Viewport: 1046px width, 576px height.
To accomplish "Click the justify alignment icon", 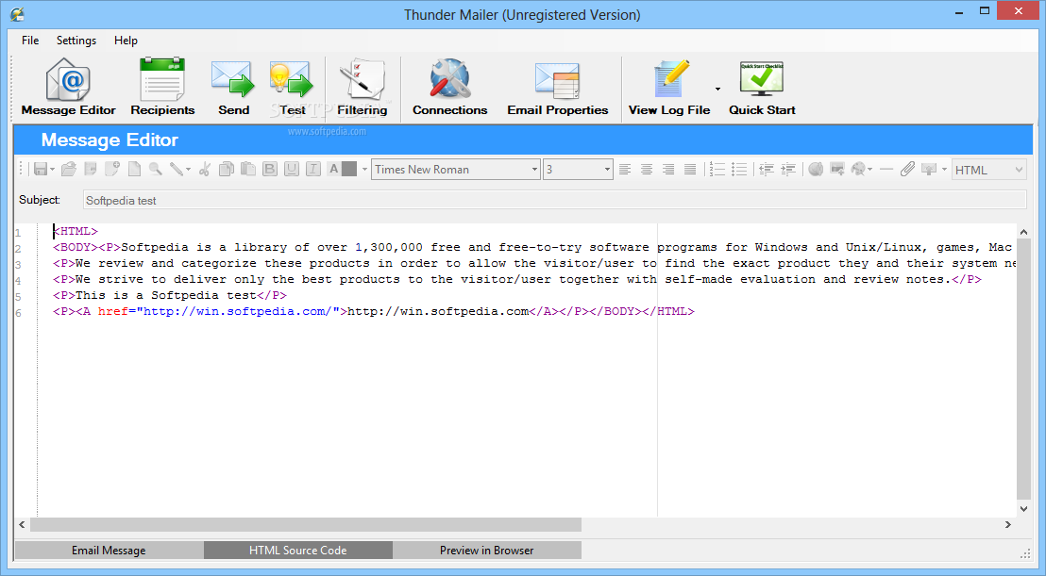I will point(690,169).
